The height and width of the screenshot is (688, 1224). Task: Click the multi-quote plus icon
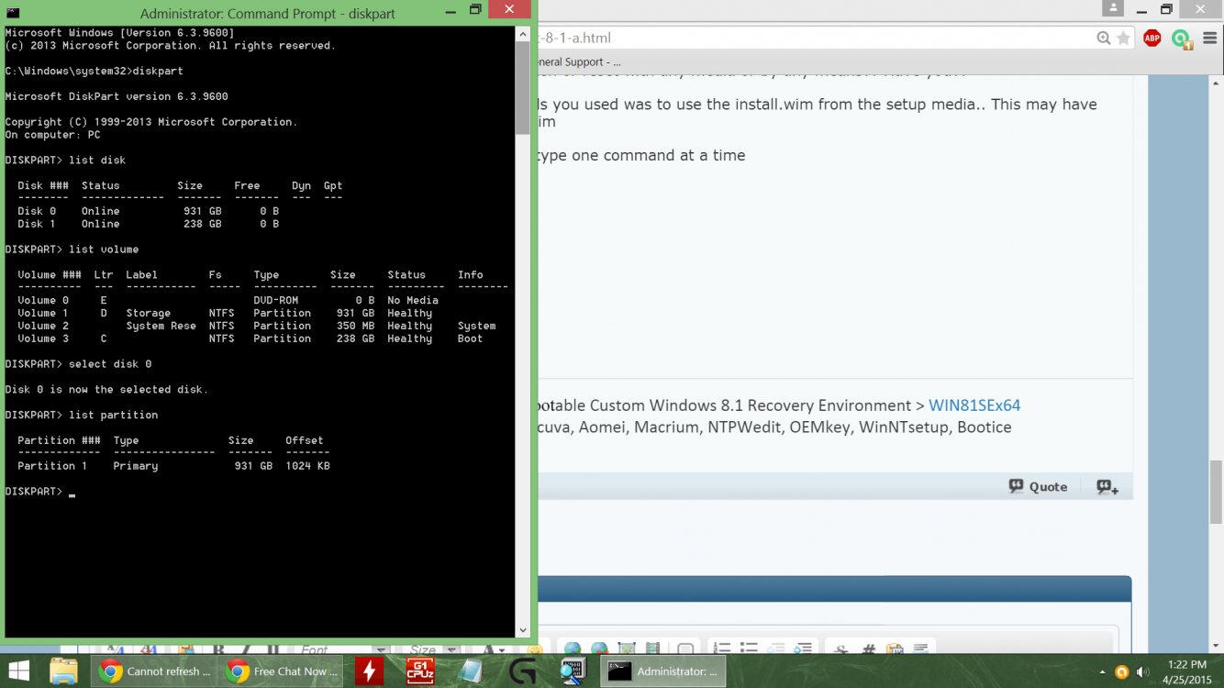[1107, 487]
